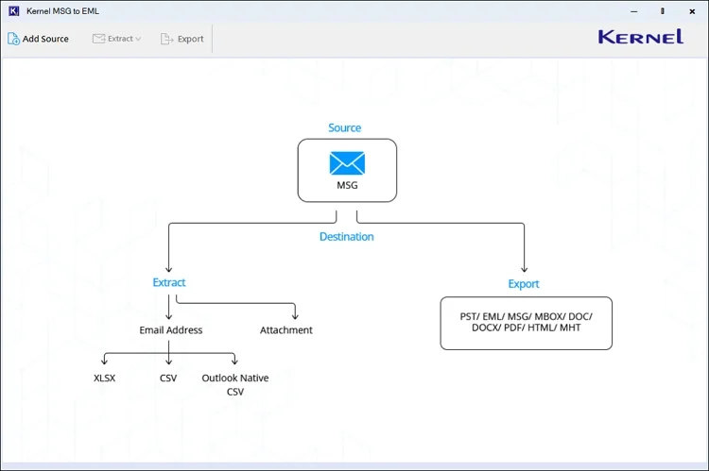This screenshot has width=709, height=471.
Task: Click the Destination heading label
Action: [346, 237]
